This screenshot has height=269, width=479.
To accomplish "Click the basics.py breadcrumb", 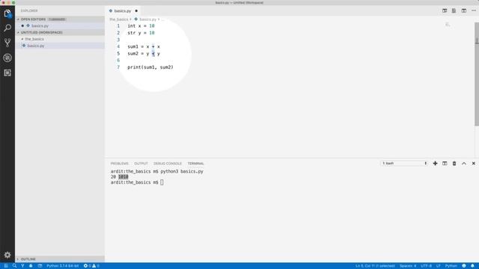I will [x=147, y=19].
